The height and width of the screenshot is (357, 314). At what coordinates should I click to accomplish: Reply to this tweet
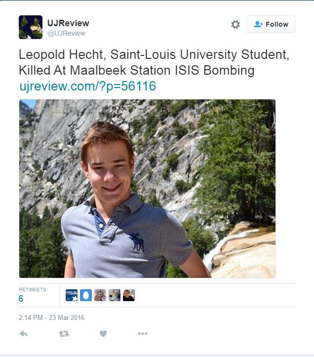click(23, 334)
